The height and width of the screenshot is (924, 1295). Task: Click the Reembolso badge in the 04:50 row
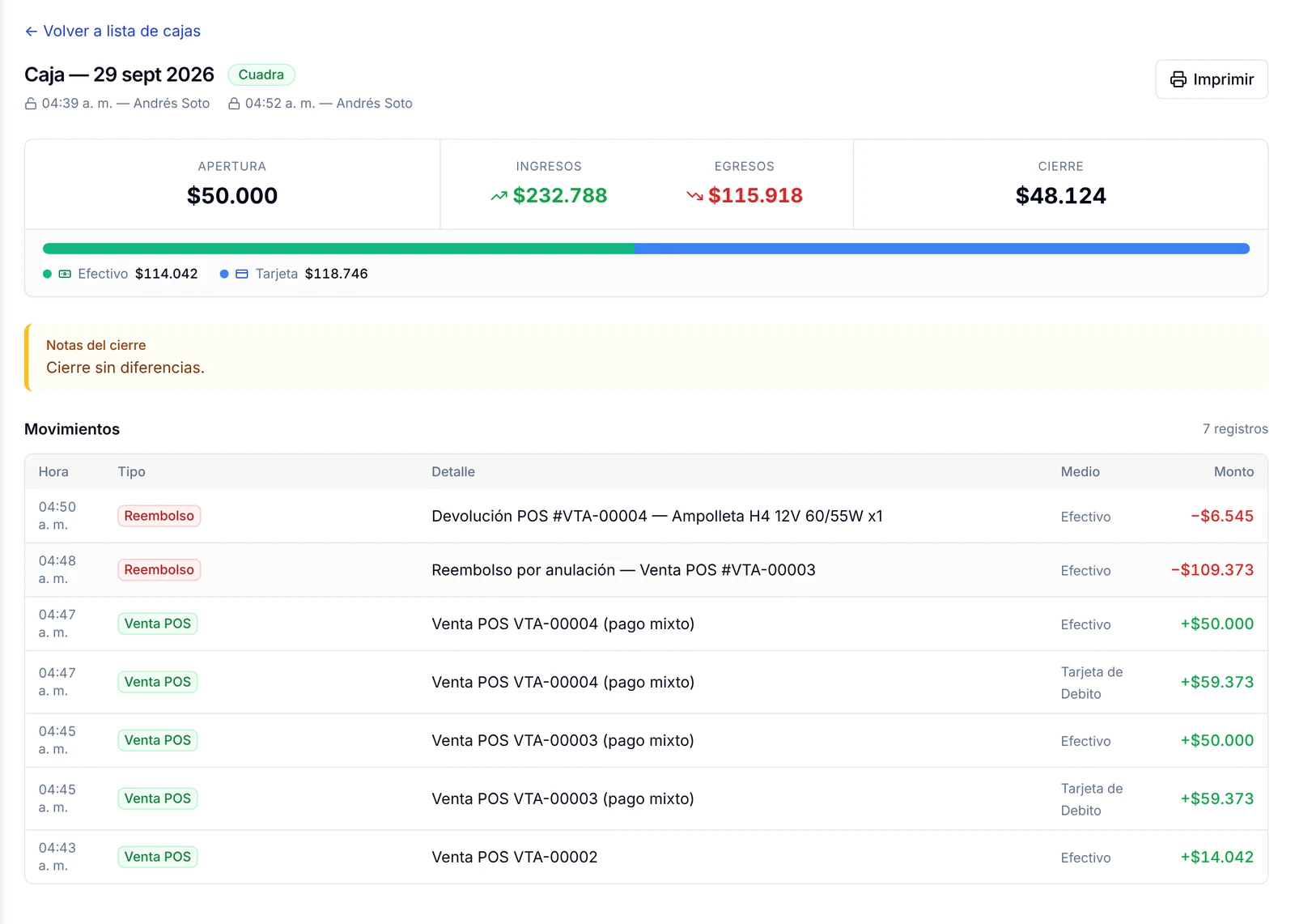click(x=159, y=516)
